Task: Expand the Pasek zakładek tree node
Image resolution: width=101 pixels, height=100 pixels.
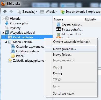Action: click(x=6, y=37)
